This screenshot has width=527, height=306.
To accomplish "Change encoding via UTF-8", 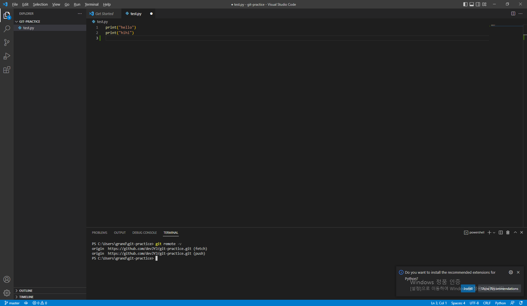I will [x=474, y=303].
